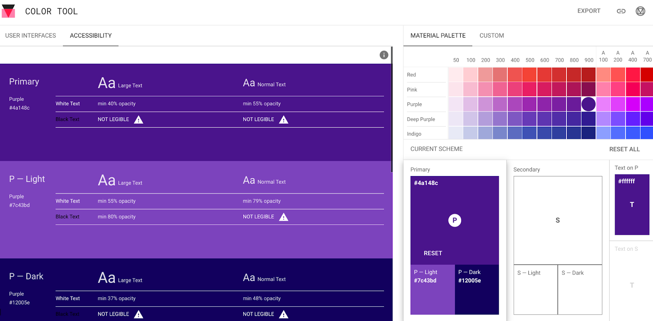
Task: Click the P — Dark swatch tile
Action: (477, 290)
